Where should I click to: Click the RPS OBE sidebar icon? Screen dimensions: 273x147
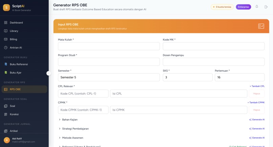pyautogui.click(x=6, y=89)
